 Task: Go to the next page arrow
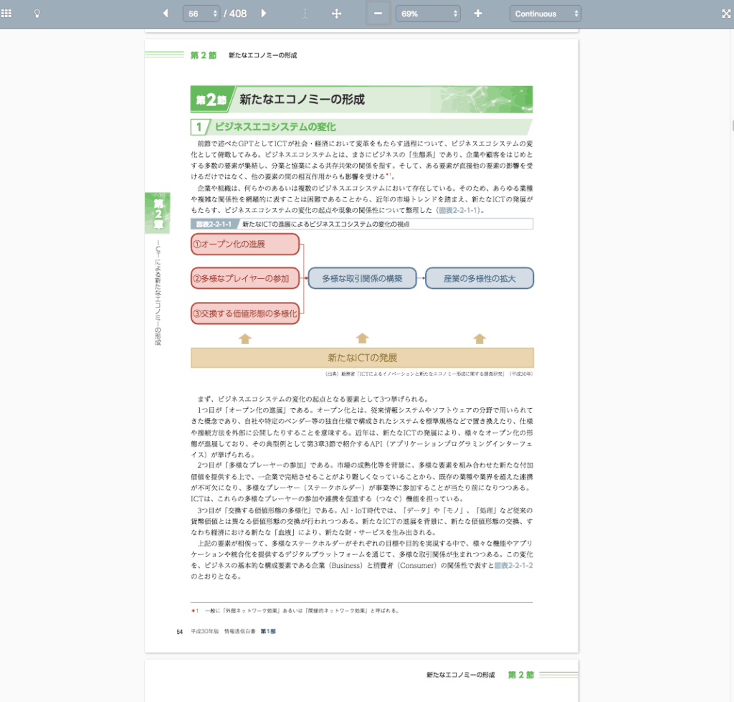click(x=264, y=14)
